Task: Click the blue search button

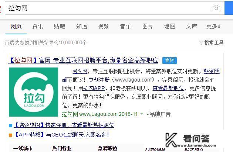Action: 229,8
